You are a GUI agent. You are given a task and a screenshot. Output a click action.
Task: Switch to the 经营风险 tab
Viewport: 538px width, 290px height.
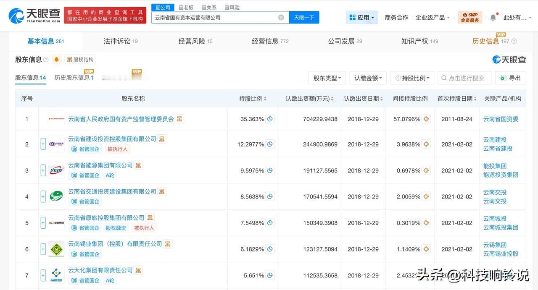[x=195, y=41]
